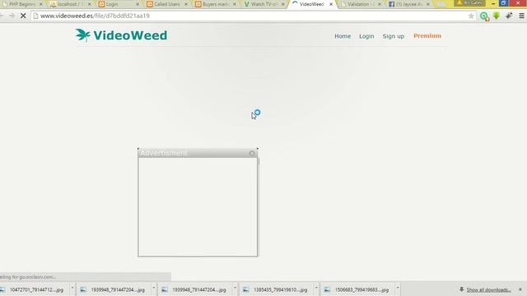Expand options arrow for 10472701_79144712...jpg
527x296 pixels.
click(x=72, y=288)
